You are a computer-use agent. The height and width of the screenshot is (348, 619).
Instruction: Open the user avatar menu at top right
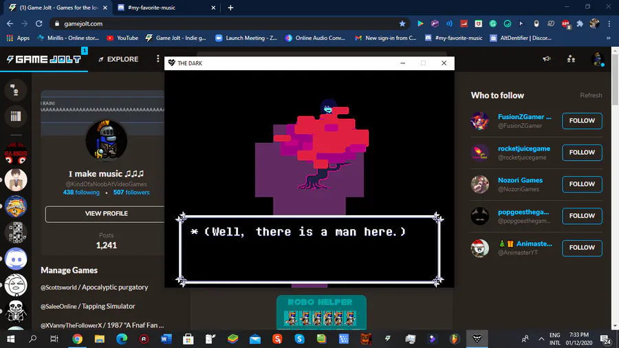click(x=598, y=59)
